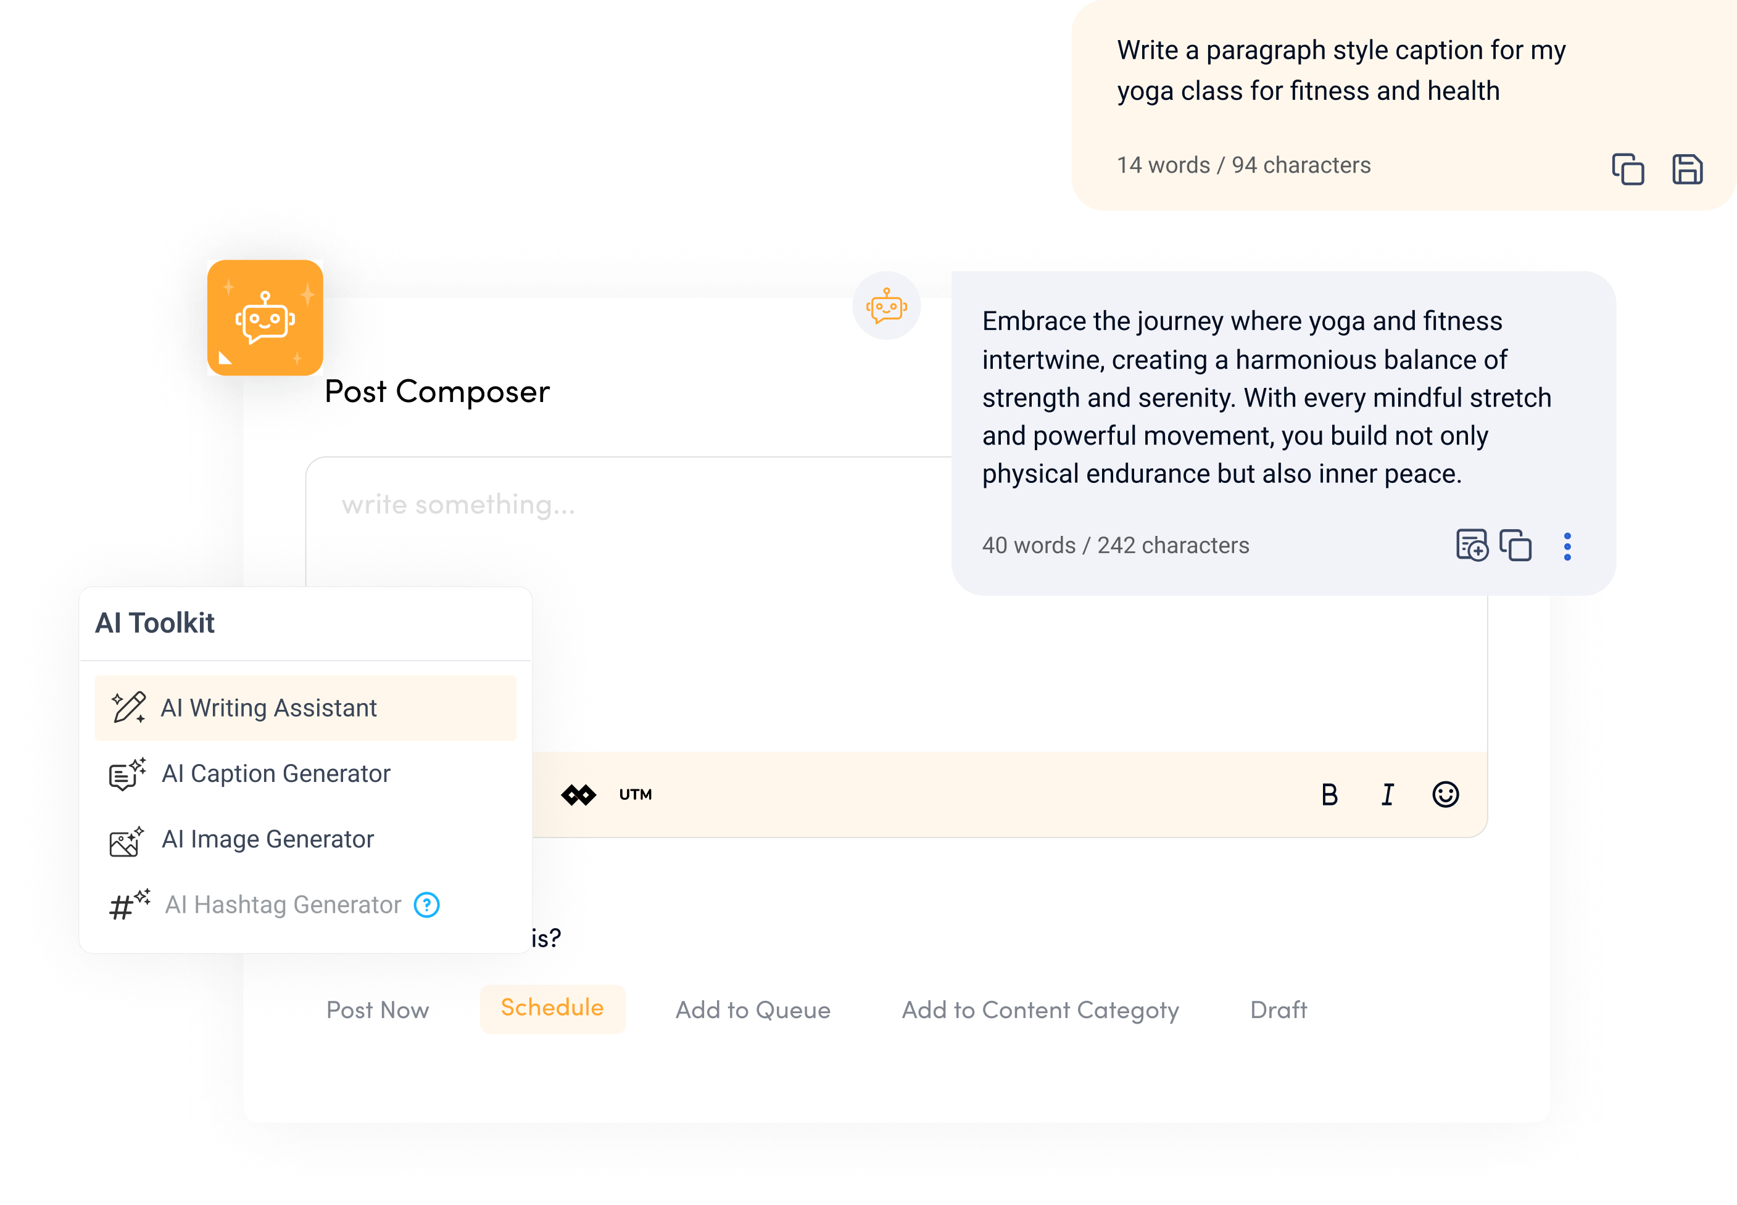The height and width of the screenshot is (1205, 1737).
Task: Click the Add to Content Category button
Action: coord(1042,1010)
